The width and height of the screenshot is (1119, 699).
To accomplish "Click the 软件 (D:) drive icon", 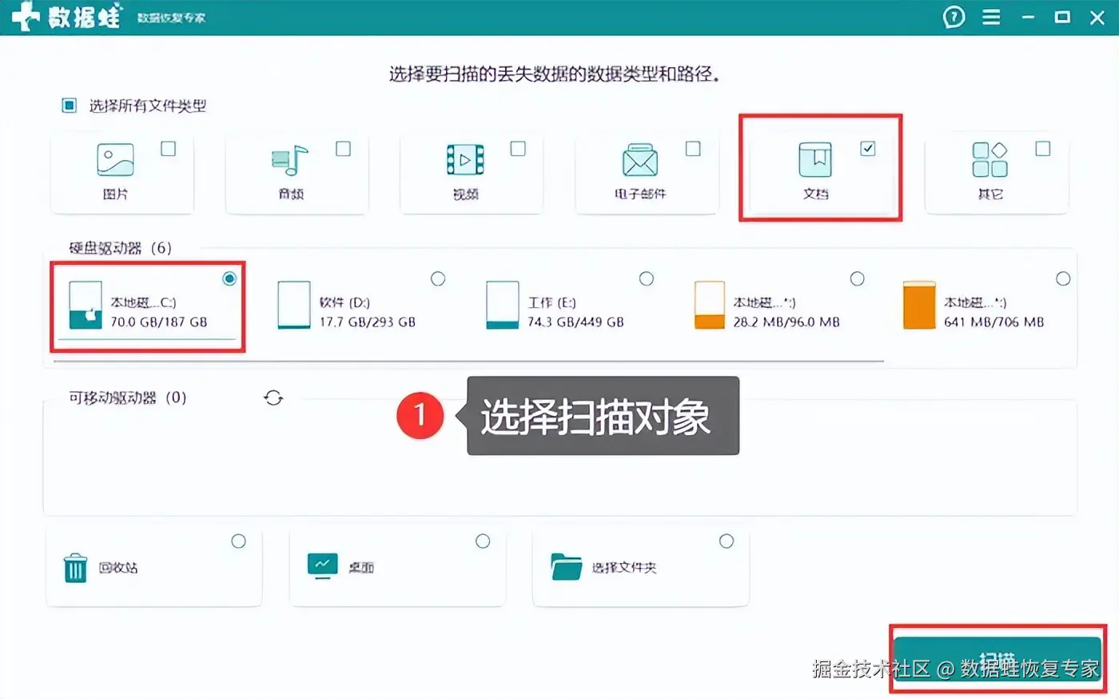I will point(293,306).
